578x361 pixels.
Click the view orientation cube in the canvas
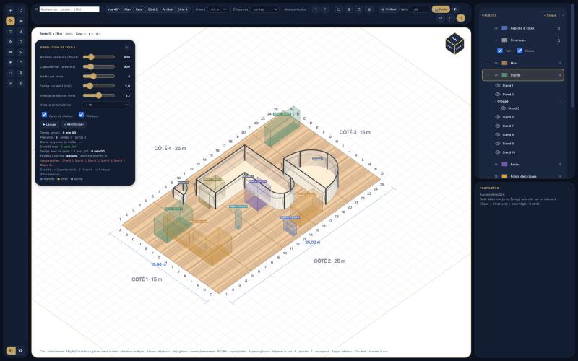454,43
